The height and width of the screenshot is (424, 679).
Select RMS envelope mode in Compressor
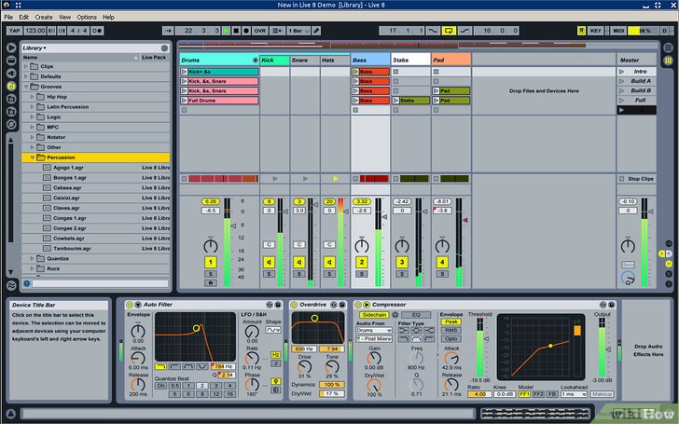coord(450,330)
